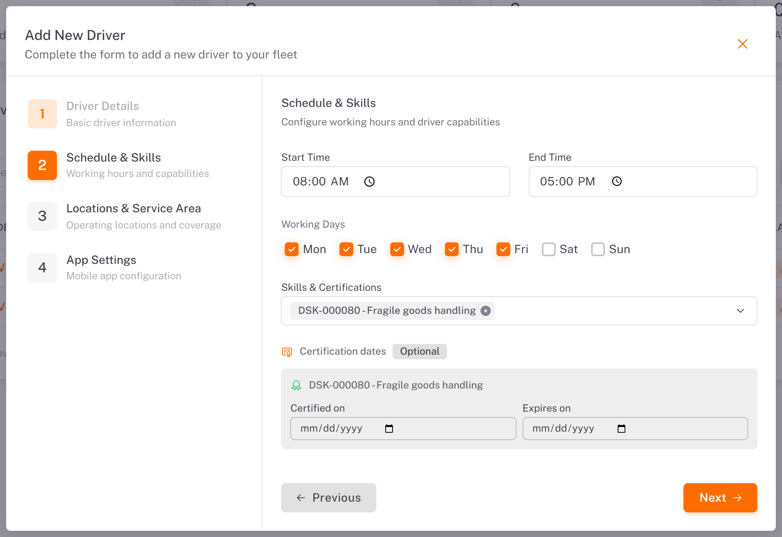Focus the End Time field showing 05:00 PM

(643, 182)
